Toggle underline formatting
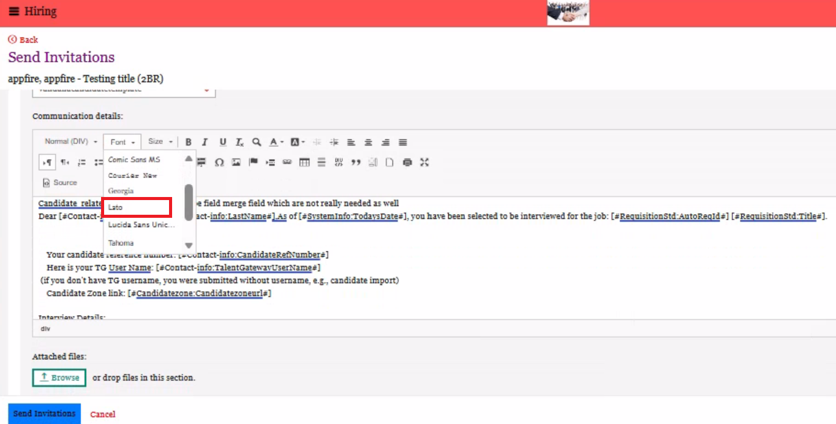This screenshot has height=424, width=836. (x=223, y=142)
